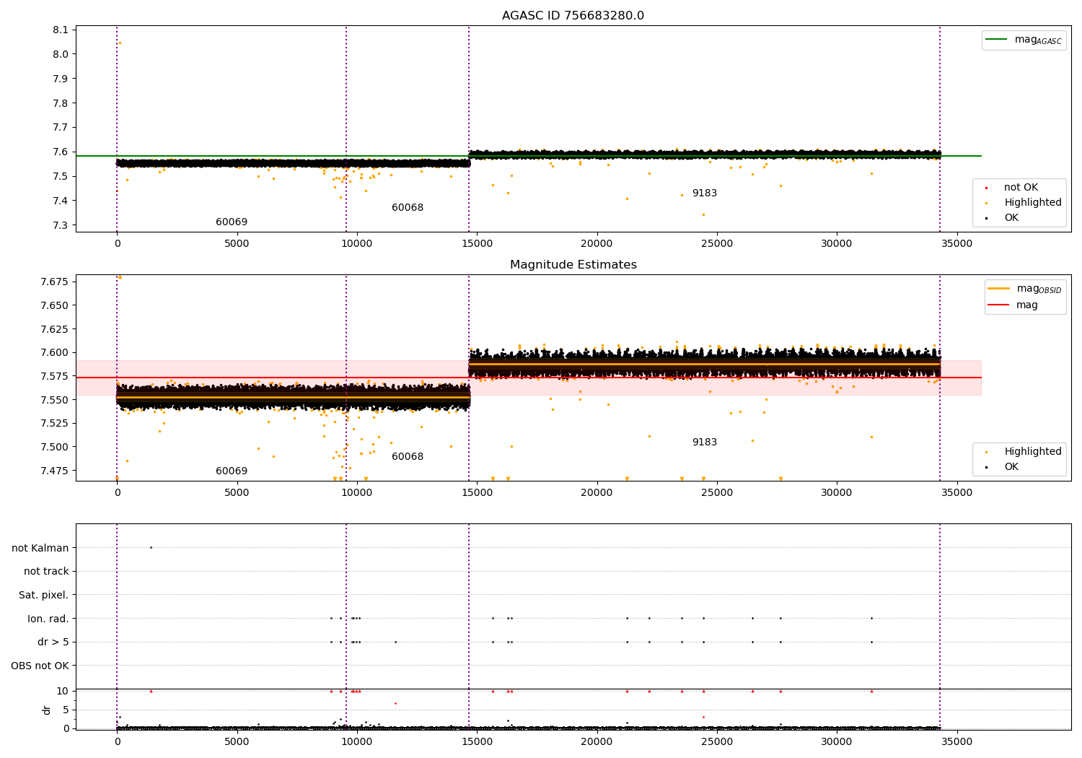Click the 'Ion. rad.' row label
The height and width of the screenshot is (758, 1082).
[x=48, y=619]
